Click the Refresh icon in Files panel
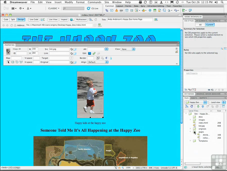Image resolution: width=227 pixels, height=171 pixels. point(191,106)
